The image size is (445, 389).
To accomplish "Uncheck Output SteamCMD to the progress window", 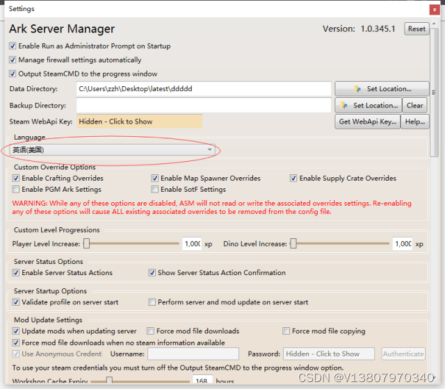I will pyautogui.click(x=13, y=74).
